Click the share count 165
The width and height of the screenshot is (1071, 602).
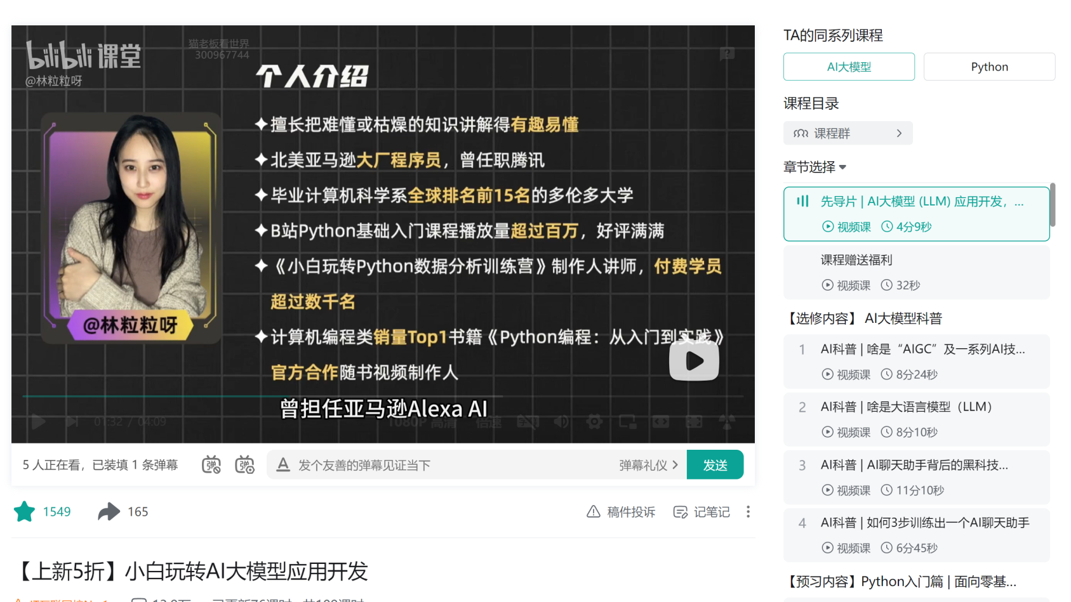pos(138,512)
